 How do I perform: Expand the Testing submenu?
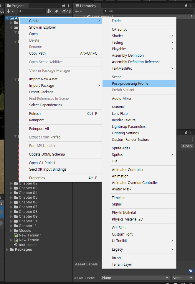[139, 43]
